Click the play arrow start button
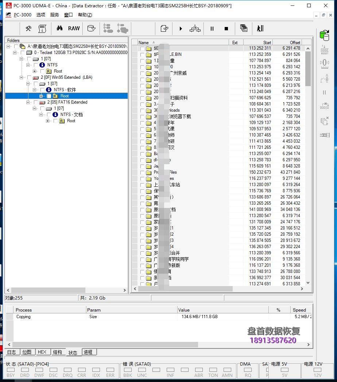The image size is (337, 382). pos(181,28)
